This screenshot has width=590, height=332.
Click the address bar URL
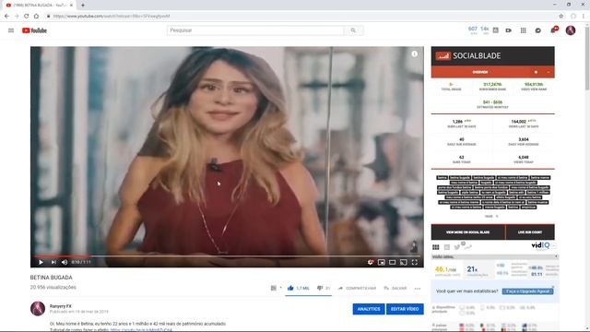click(112, 17)
